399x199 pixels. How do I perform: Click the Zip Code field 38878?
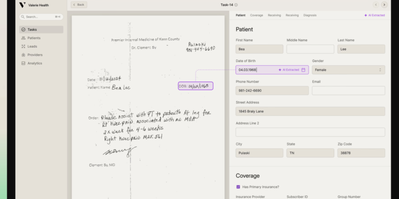[361, 153]
